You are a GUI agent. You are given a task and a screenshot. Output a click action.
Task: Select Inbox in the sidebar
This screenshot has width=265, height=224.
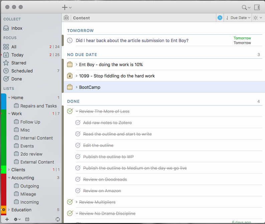point(17,28)
